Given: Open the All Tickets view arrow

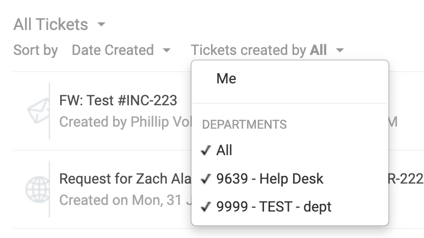Looking at the screenshot, I should pos(101,24).
